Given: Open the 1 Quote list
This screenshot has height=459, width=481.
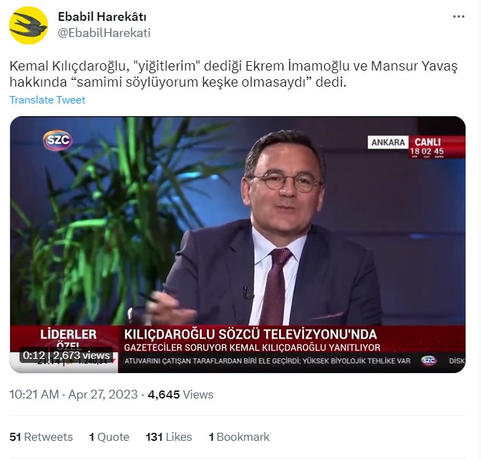Looking at the screenshot, I should click(x=109, y=437).
